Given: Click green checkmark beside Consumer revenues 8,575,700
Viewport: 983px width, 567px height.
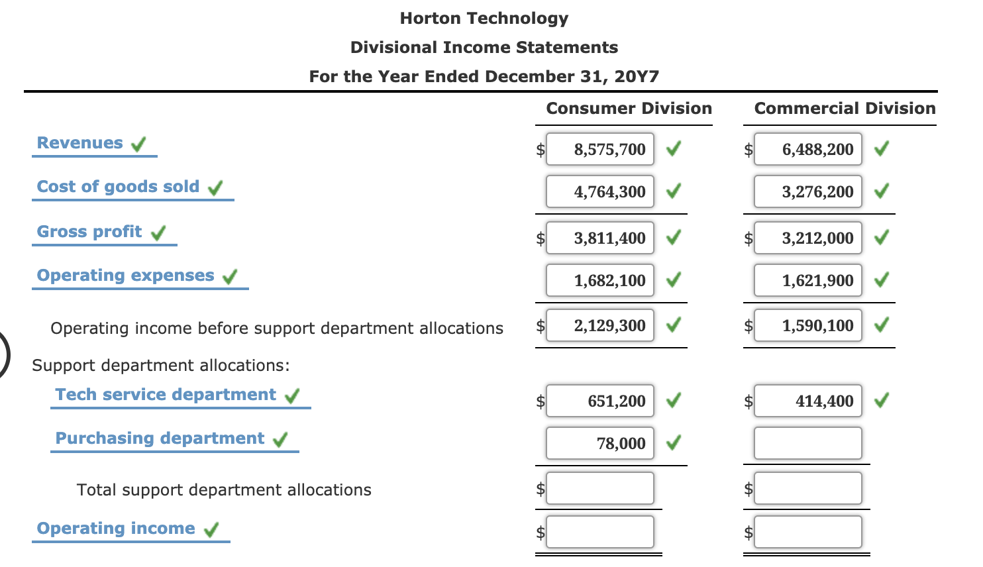Looking at the screenshot, I should [x=673, y=148].
